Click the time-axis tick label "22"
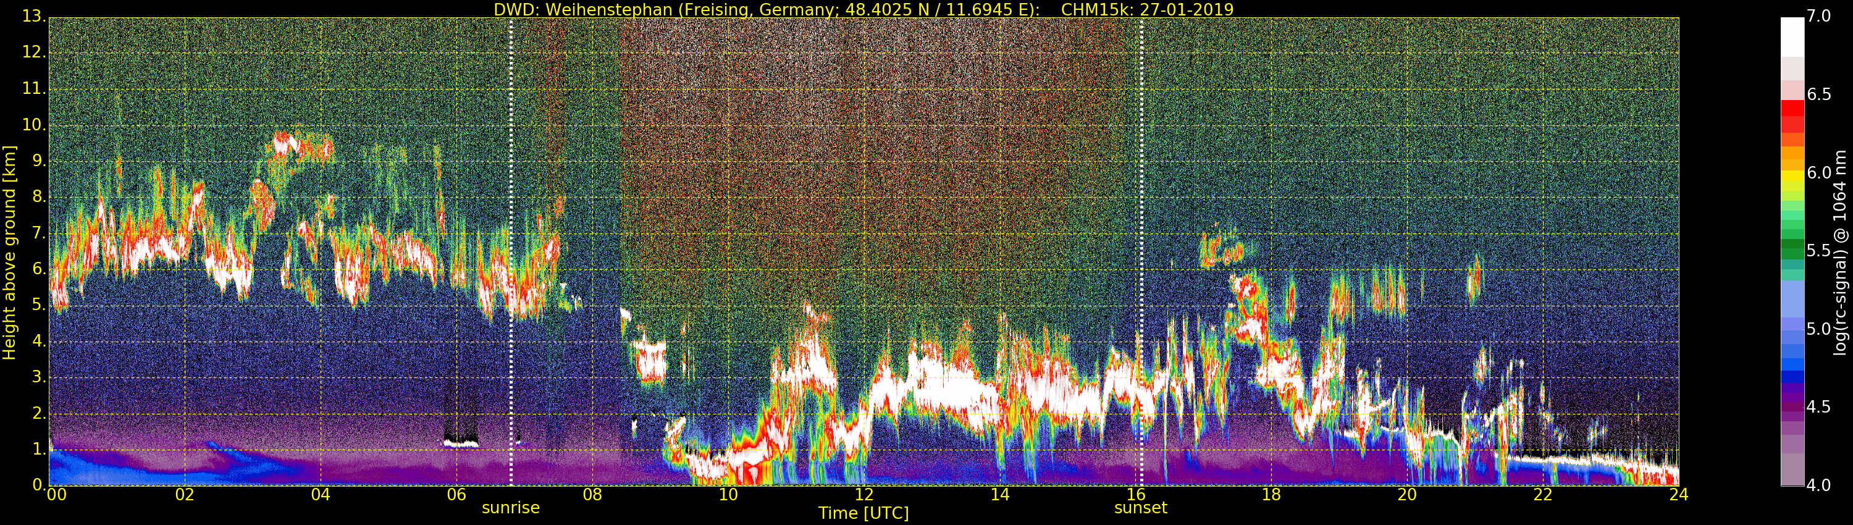The image size is (1853, 525). pyautogui.click(x=1543, y=495)
